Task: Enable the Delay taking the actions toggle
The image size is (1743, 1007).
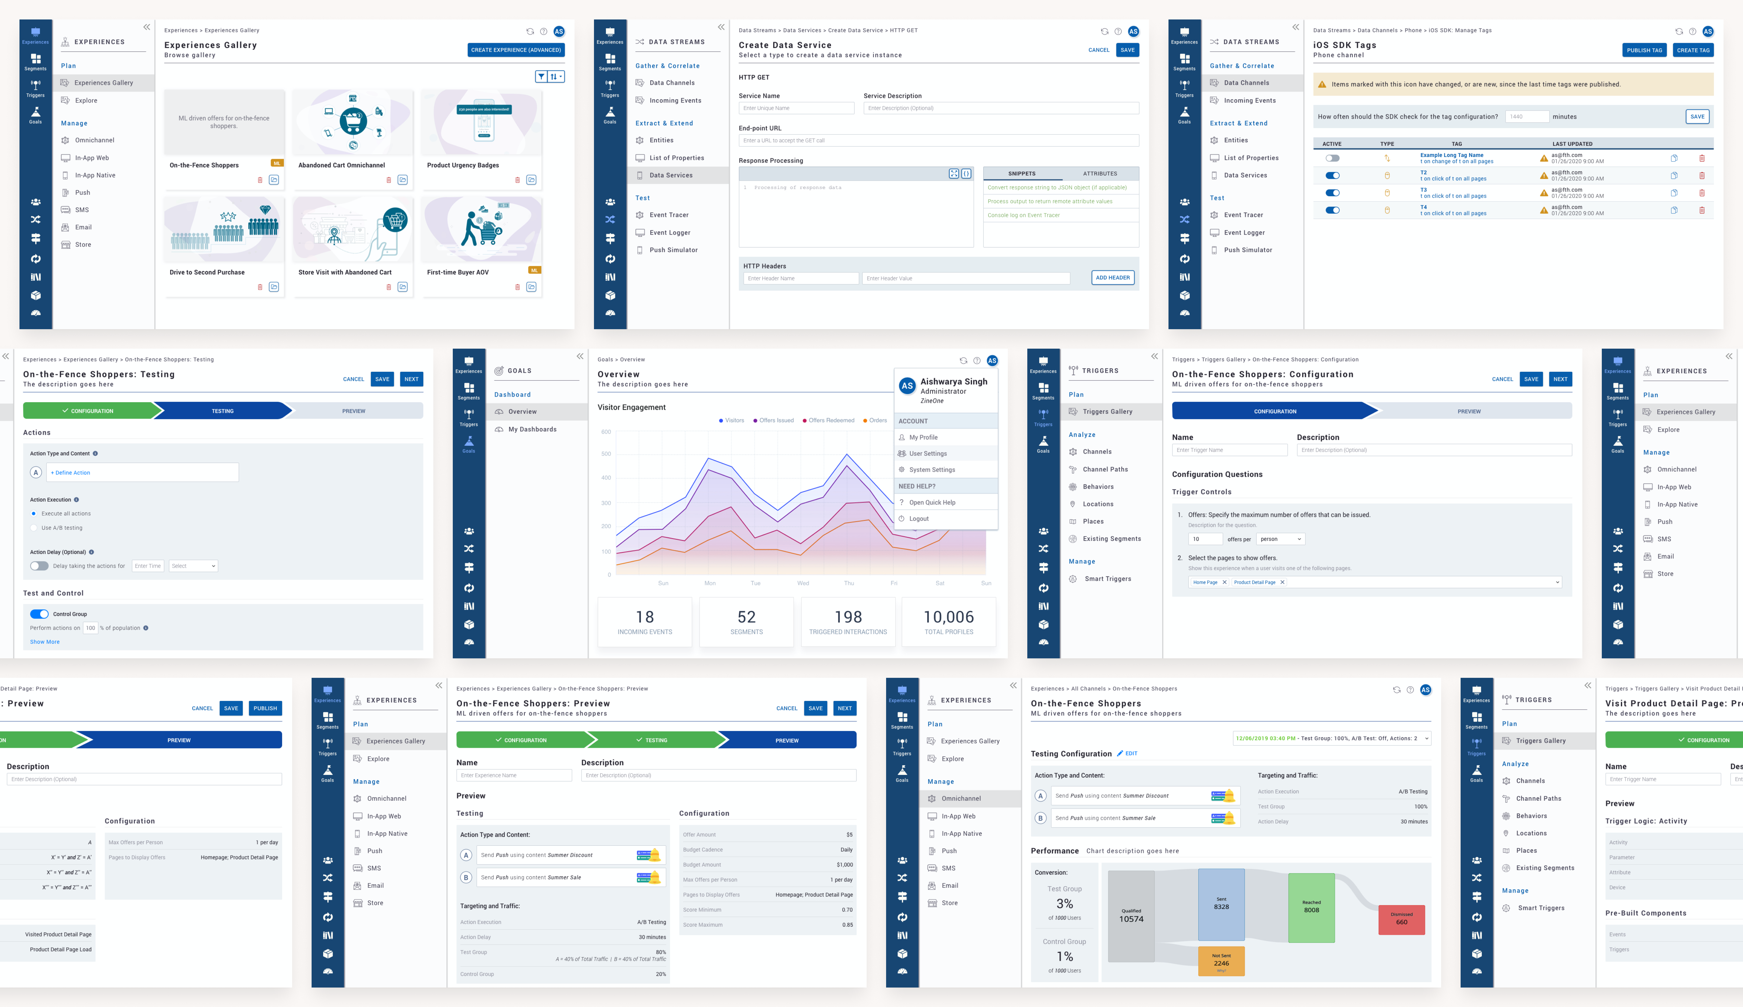Action: tap(40, 566)
